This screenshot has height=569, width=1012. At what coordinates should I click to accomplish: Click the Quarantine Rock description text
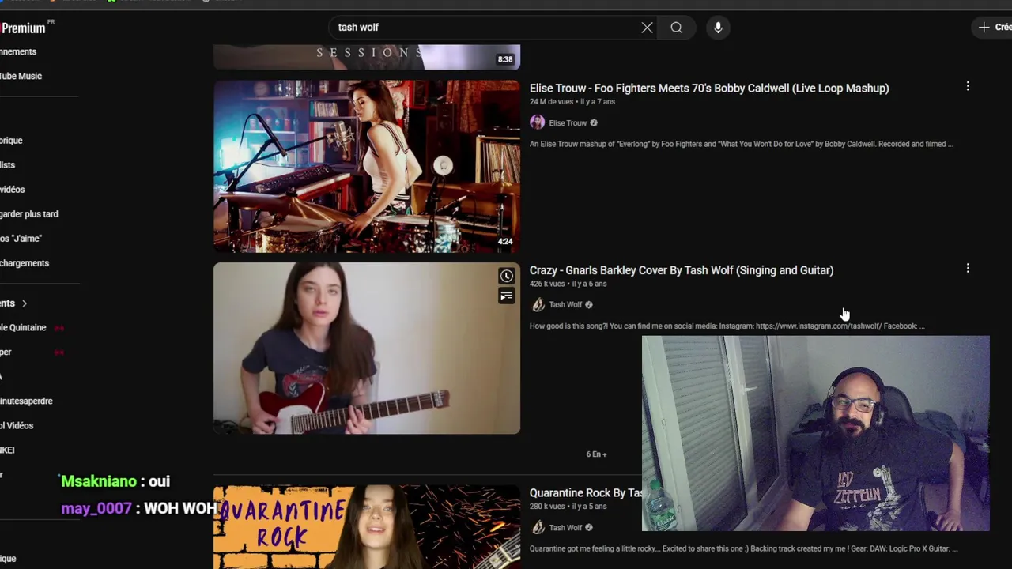[743, 549]
